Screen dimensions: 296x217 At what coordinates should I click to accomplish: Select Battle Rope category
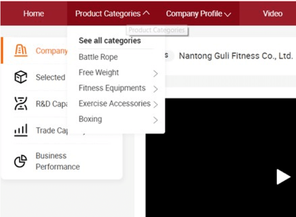point(98,57)
